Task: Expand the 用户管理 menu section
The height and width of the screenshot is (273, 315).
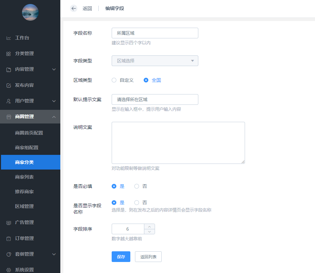Action: coord(30,101)
